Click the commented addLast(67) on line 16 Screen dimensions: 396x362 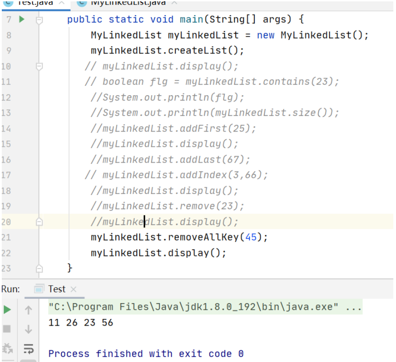170,160
